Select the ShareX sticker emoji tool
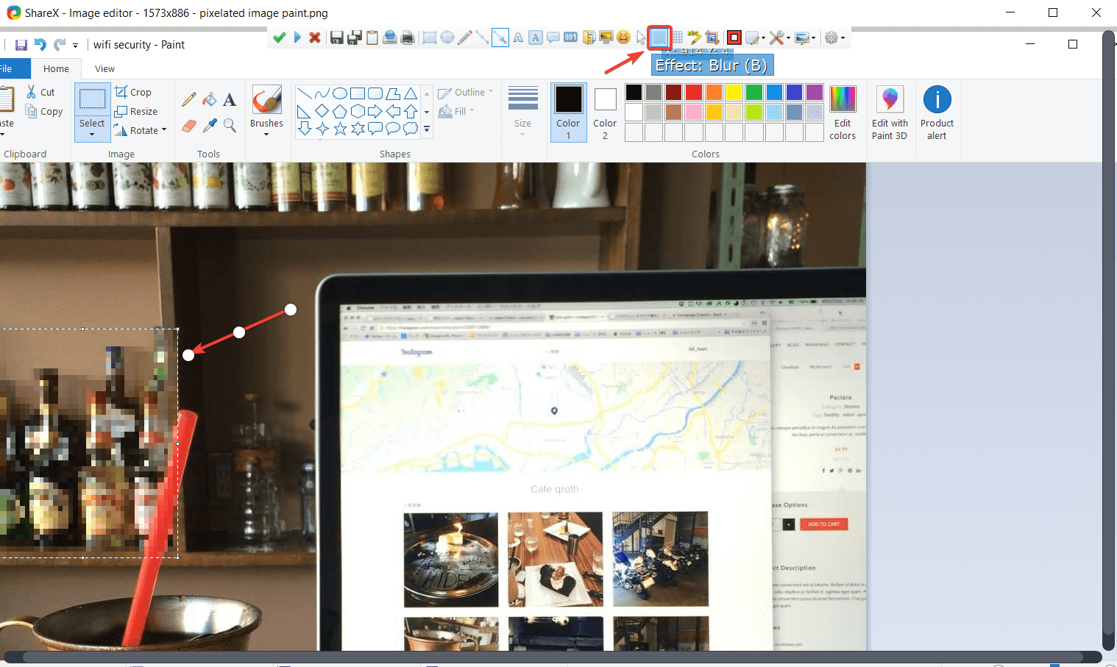Image resolution: width=1117 pixels, height=667 pixels. point(623,38)
